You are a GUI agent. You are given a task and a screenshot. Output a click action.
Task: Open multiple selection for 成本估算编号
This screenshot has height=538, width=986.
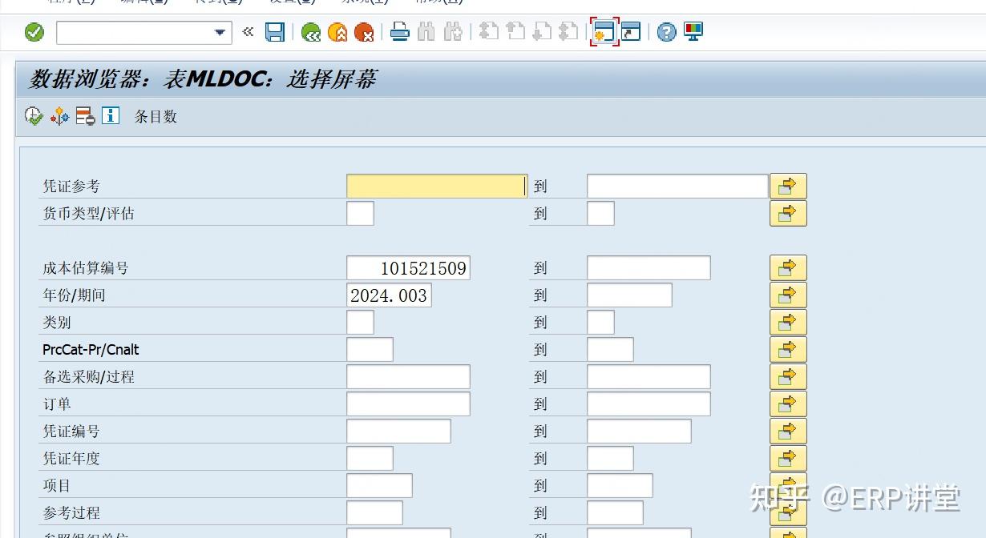[x=788, y=267]
